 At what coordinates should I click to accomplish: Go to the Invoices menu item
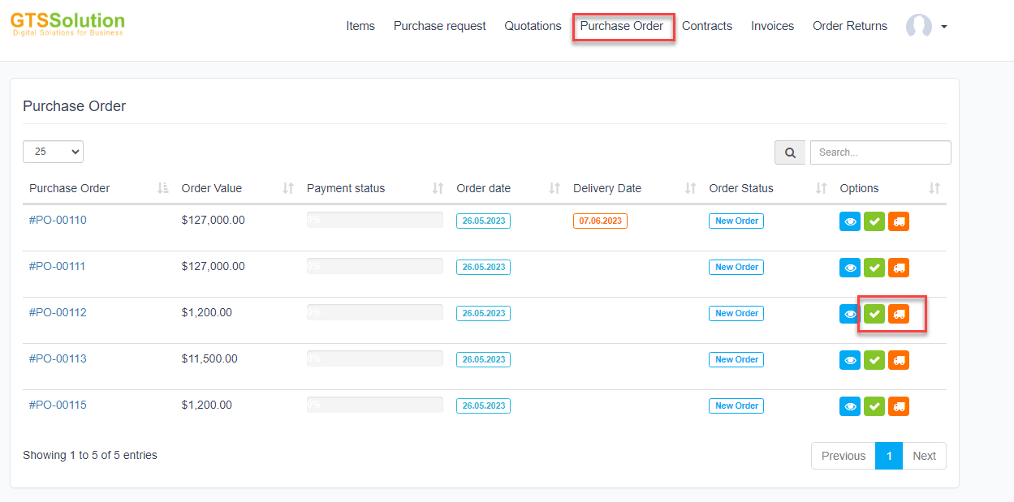[x=772, y=26]
